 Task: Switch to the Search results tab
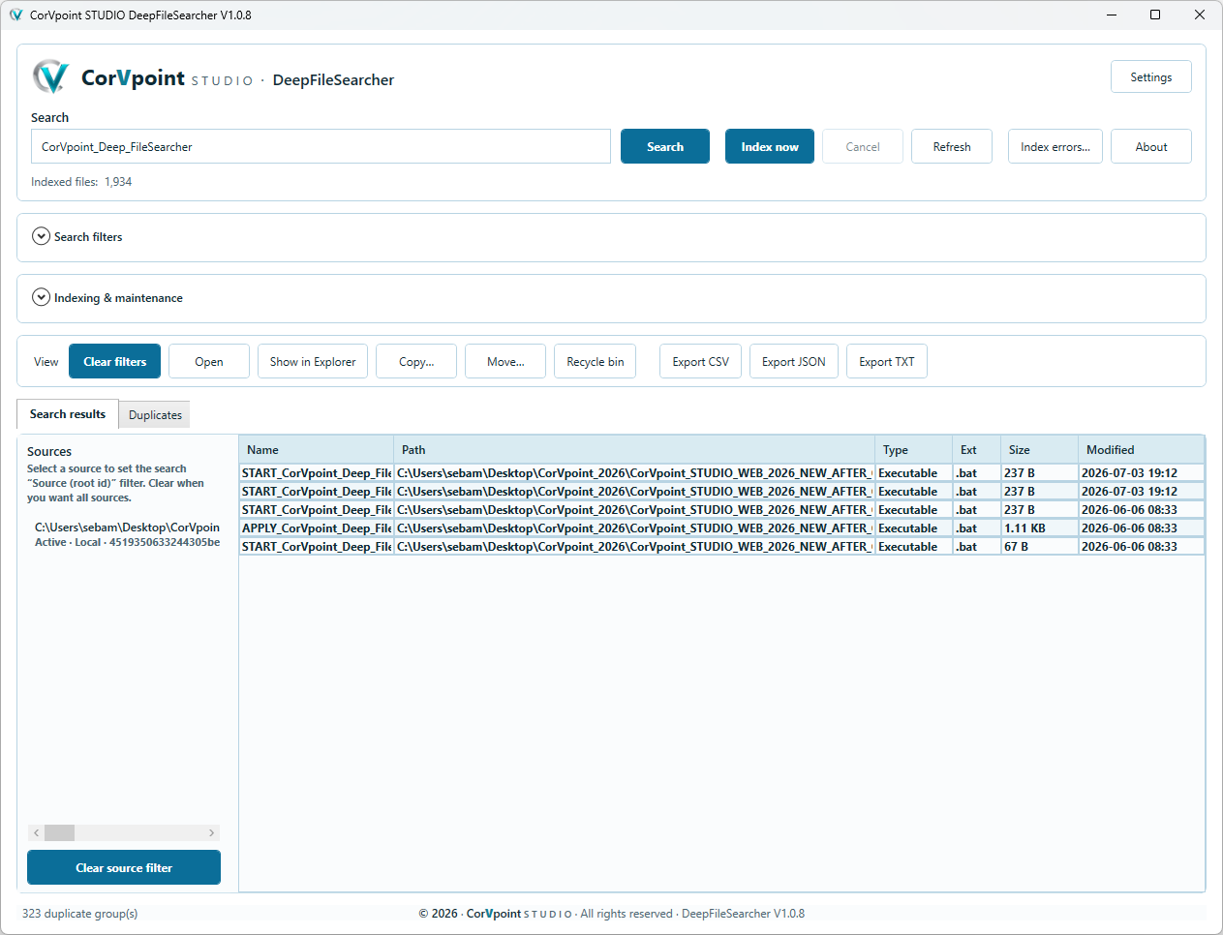pos(68,413)
